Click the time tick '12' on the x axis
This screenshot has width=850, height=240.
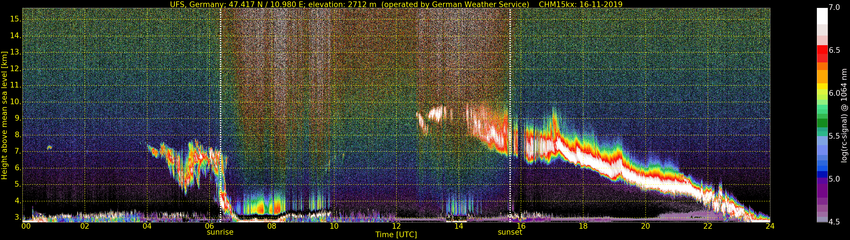coord(396,226)
